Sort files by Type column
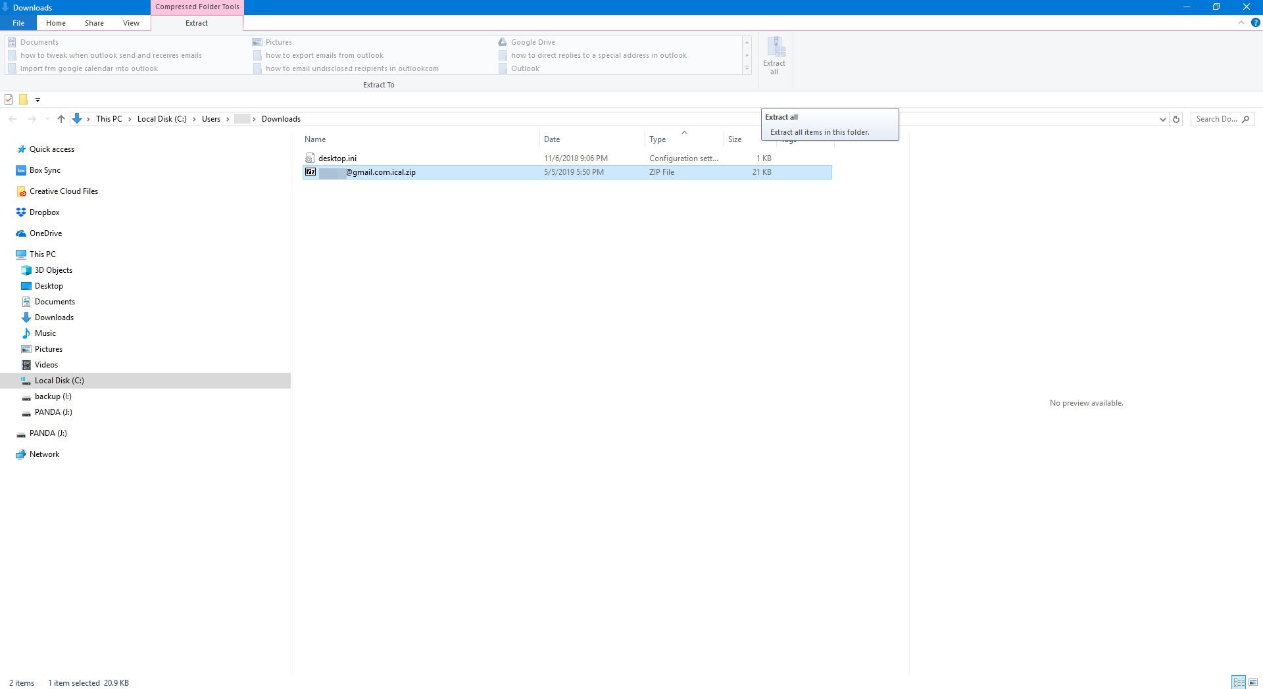1263x689 pixels. (x=658, y=139)
